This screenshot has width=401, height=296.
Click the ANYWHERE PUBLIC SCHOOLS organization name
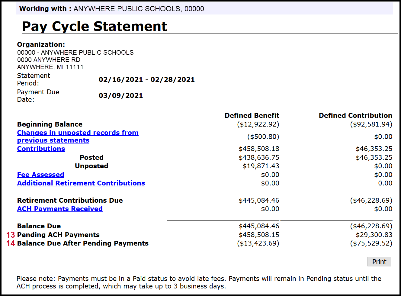[75, 52]
